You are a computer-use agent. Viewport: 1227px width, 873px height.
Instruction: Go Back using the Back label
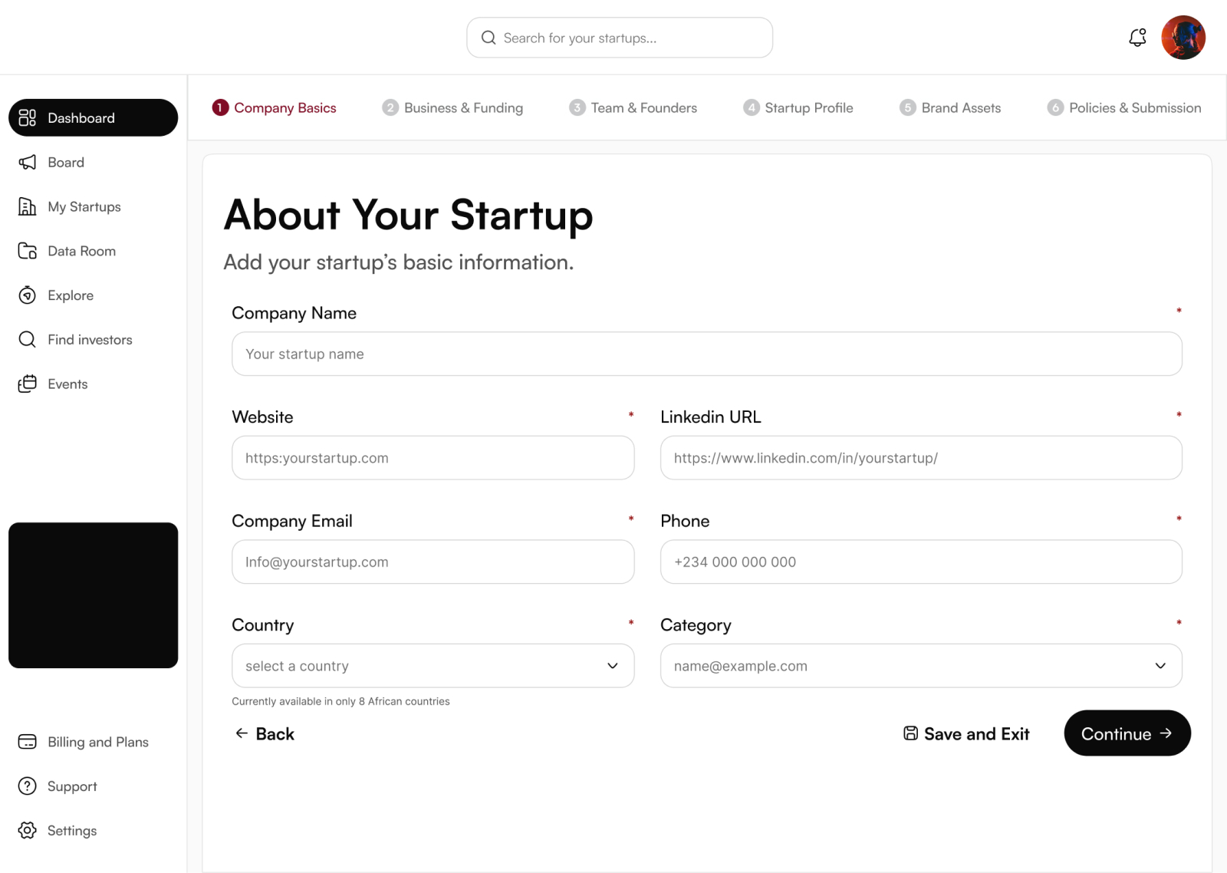point(275,734)
